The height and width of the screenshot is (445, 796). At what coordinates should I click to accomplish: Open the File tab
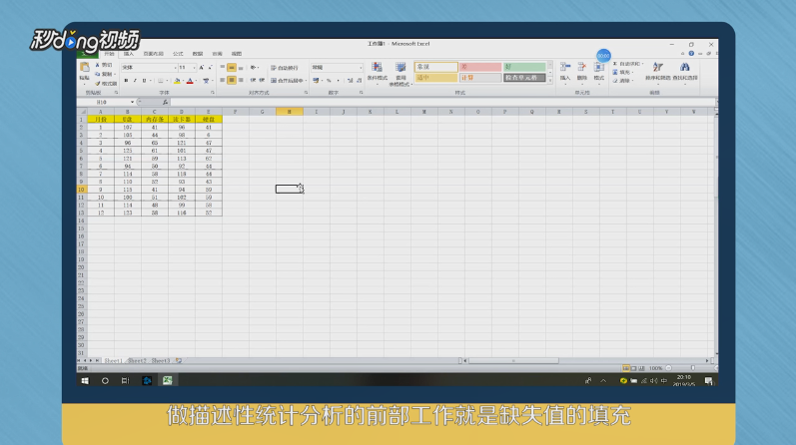coord(88,54)
